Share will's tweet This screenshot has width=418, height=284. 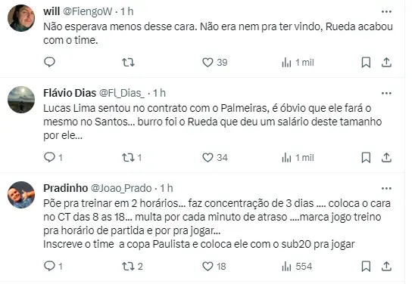point(386,63)
